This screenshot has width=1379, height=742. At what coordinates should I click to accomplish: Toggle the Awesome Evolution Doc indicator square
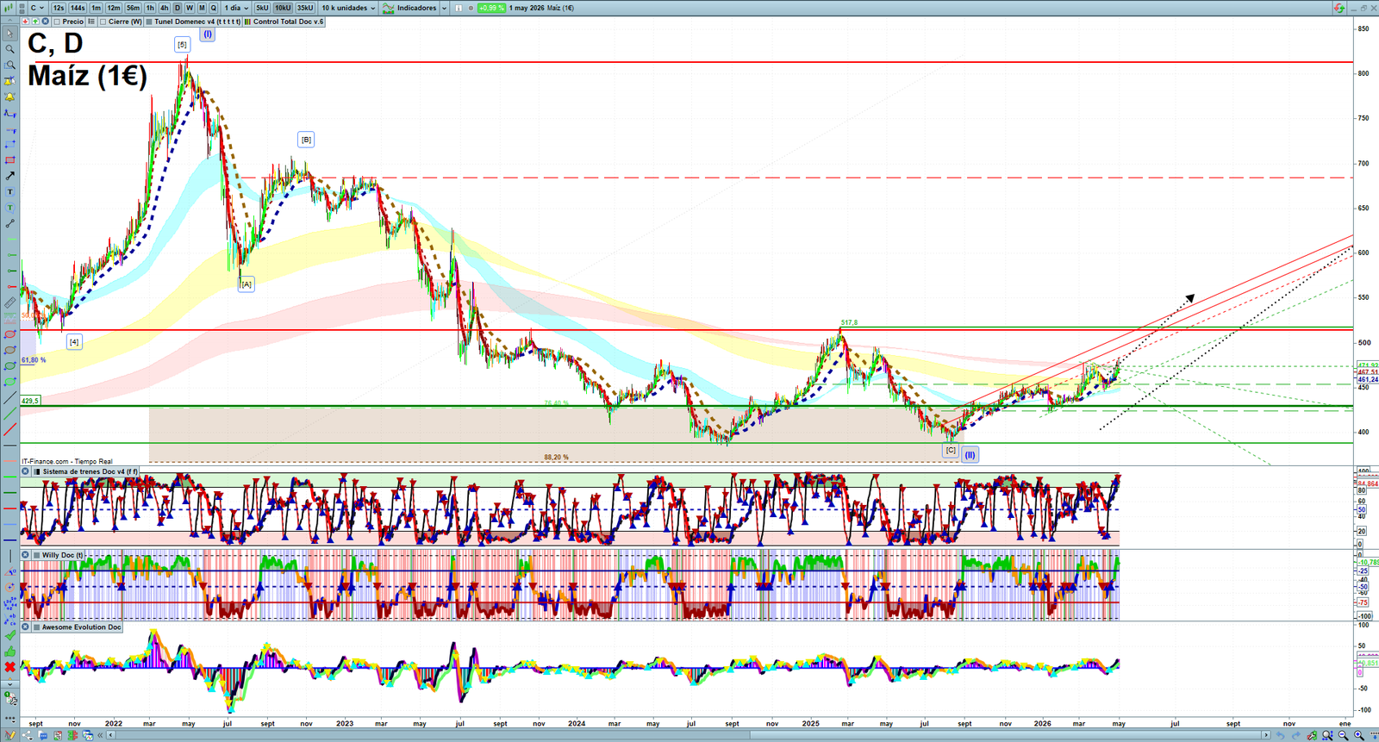pyautogui.click(x=36, y=627)
